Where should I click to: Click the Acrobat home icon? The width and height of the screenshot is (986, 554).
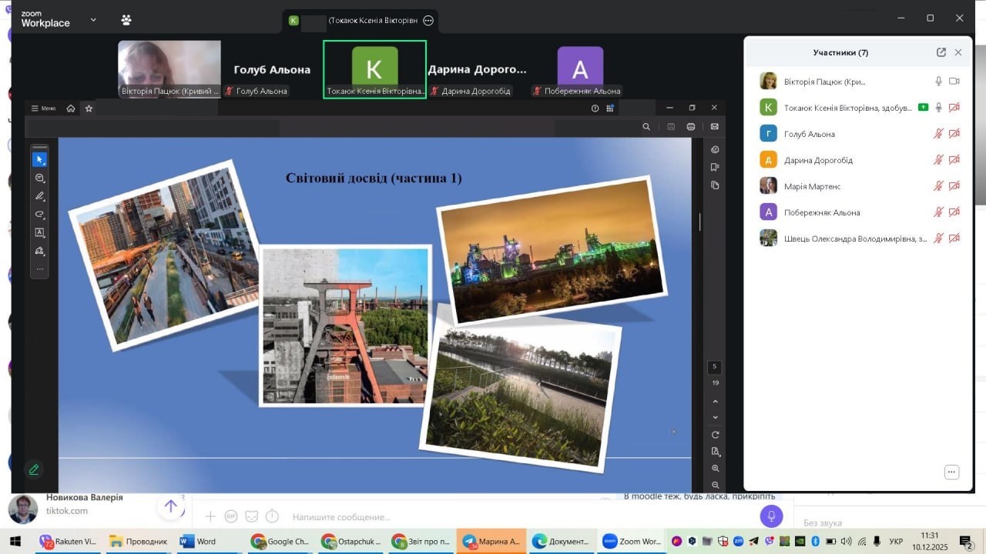point(71,108)
